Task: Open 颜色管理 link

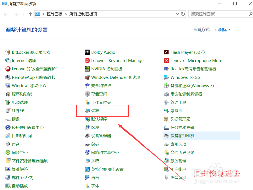Action: pos(178,161)
